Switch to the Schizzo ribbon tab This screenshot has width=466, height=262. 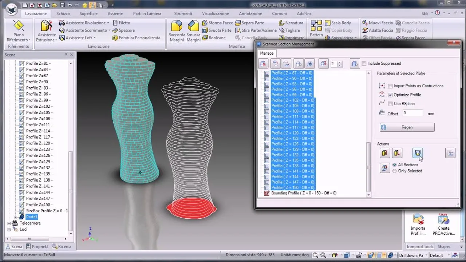(63, 13)
